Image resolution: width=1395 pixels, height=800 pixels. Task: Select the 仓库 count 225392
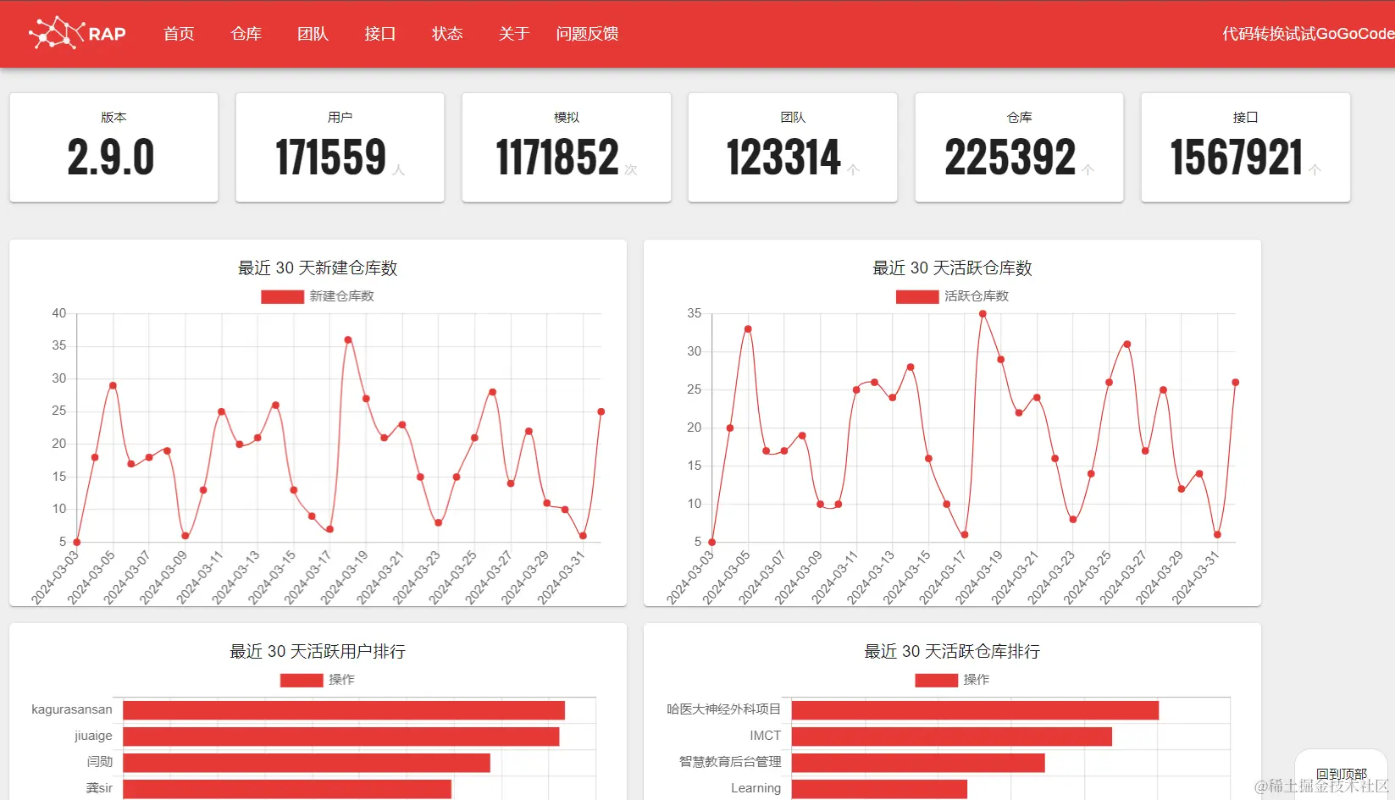[1010, 157]
